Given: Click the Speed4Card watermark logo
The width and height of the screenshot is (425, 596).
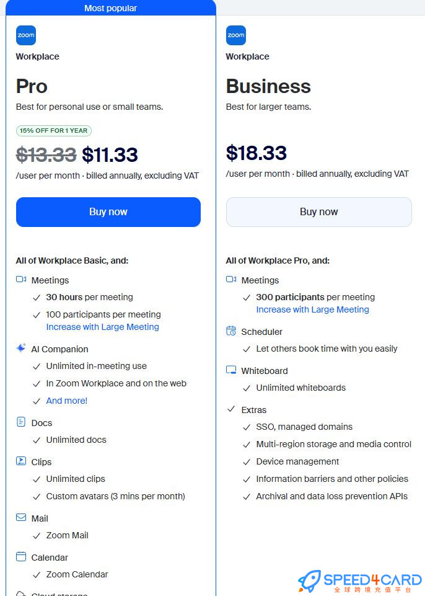Looking at the screenshot, I should (x=360, y=581).
